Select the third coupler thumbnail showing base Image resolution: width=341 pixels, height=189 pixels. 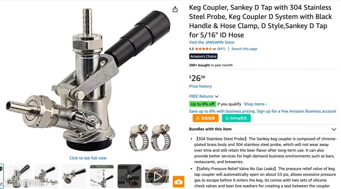point(74,176)
